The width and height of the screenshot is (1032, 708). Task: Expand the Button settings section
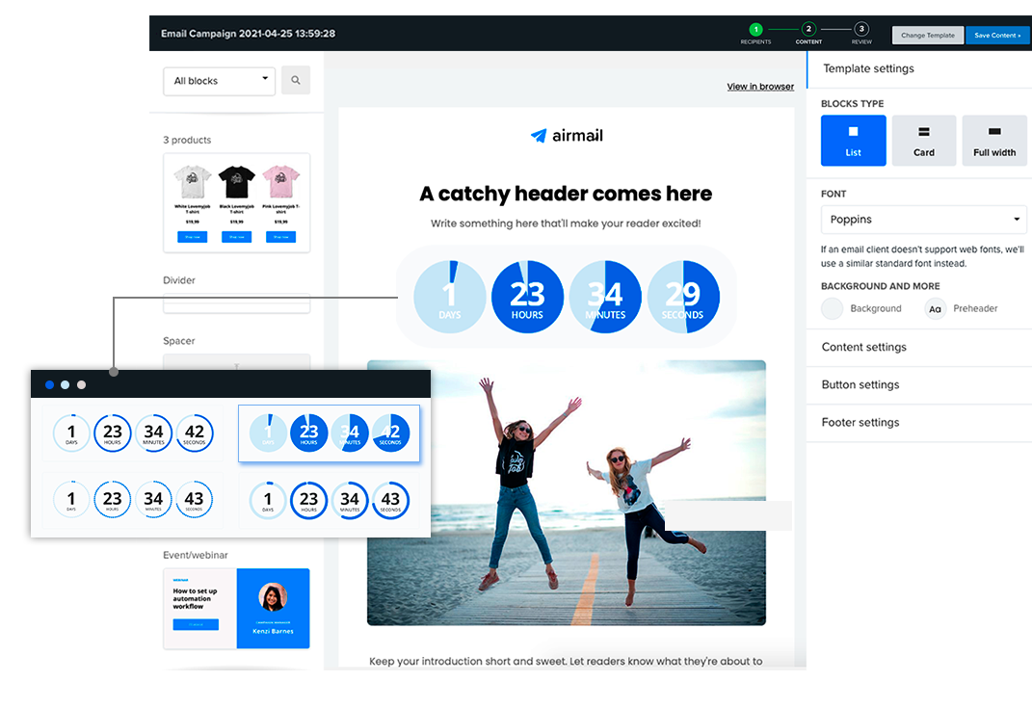(860, 384)
